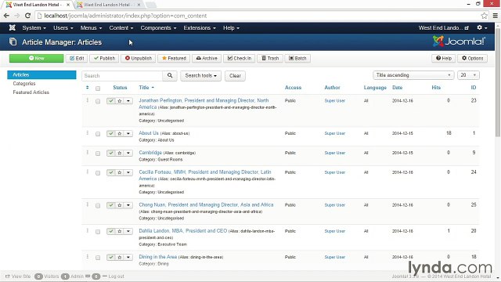Open status actions dropdown for Cambridge row
The width and height of the screenshot is (501, 282).
(x=128, y=154)
